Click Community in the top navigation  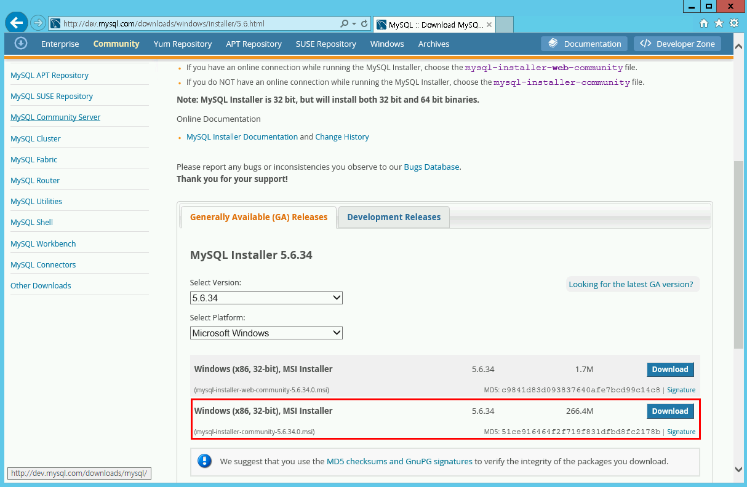[x=116, y=44]
